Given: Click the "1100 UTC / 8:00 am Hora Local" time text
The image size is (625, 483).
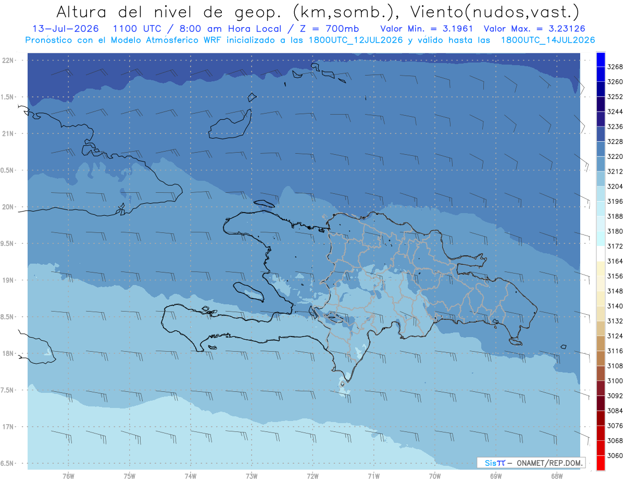Looking at the screenshot, I should (x=199, y=29).
